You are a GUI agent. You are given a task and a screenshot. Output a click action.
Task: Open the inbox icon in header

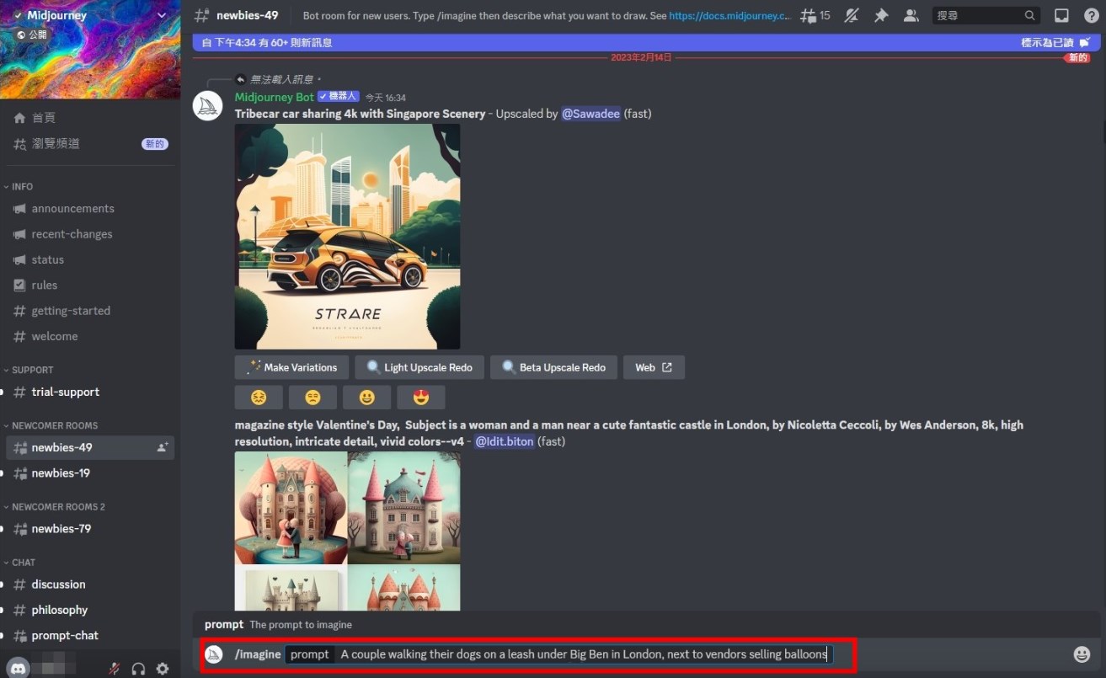[1061, 16]
